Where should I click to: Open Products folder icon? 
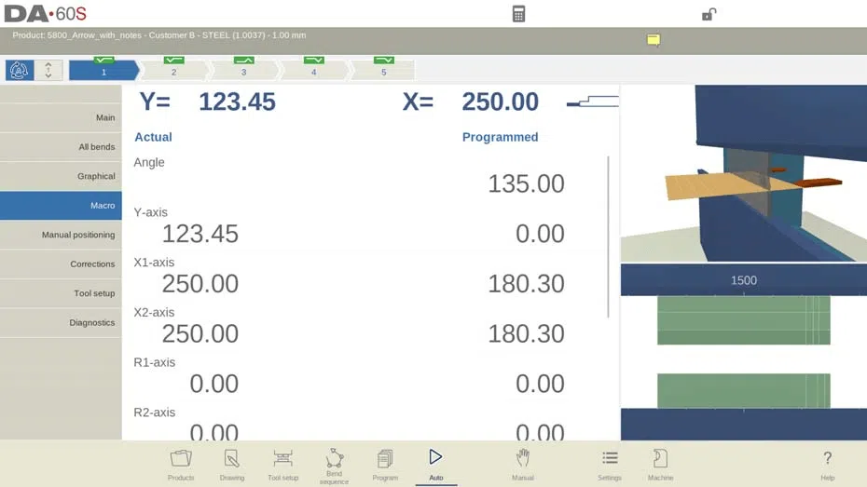181,465
